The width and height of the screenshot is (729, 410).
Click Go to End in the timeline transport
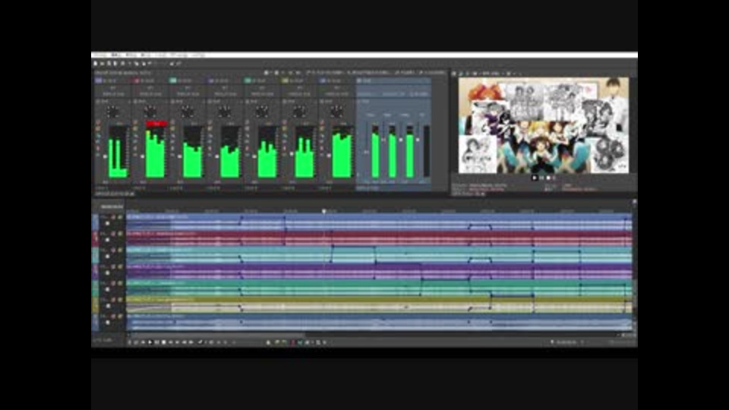click(x=177, y=342)
